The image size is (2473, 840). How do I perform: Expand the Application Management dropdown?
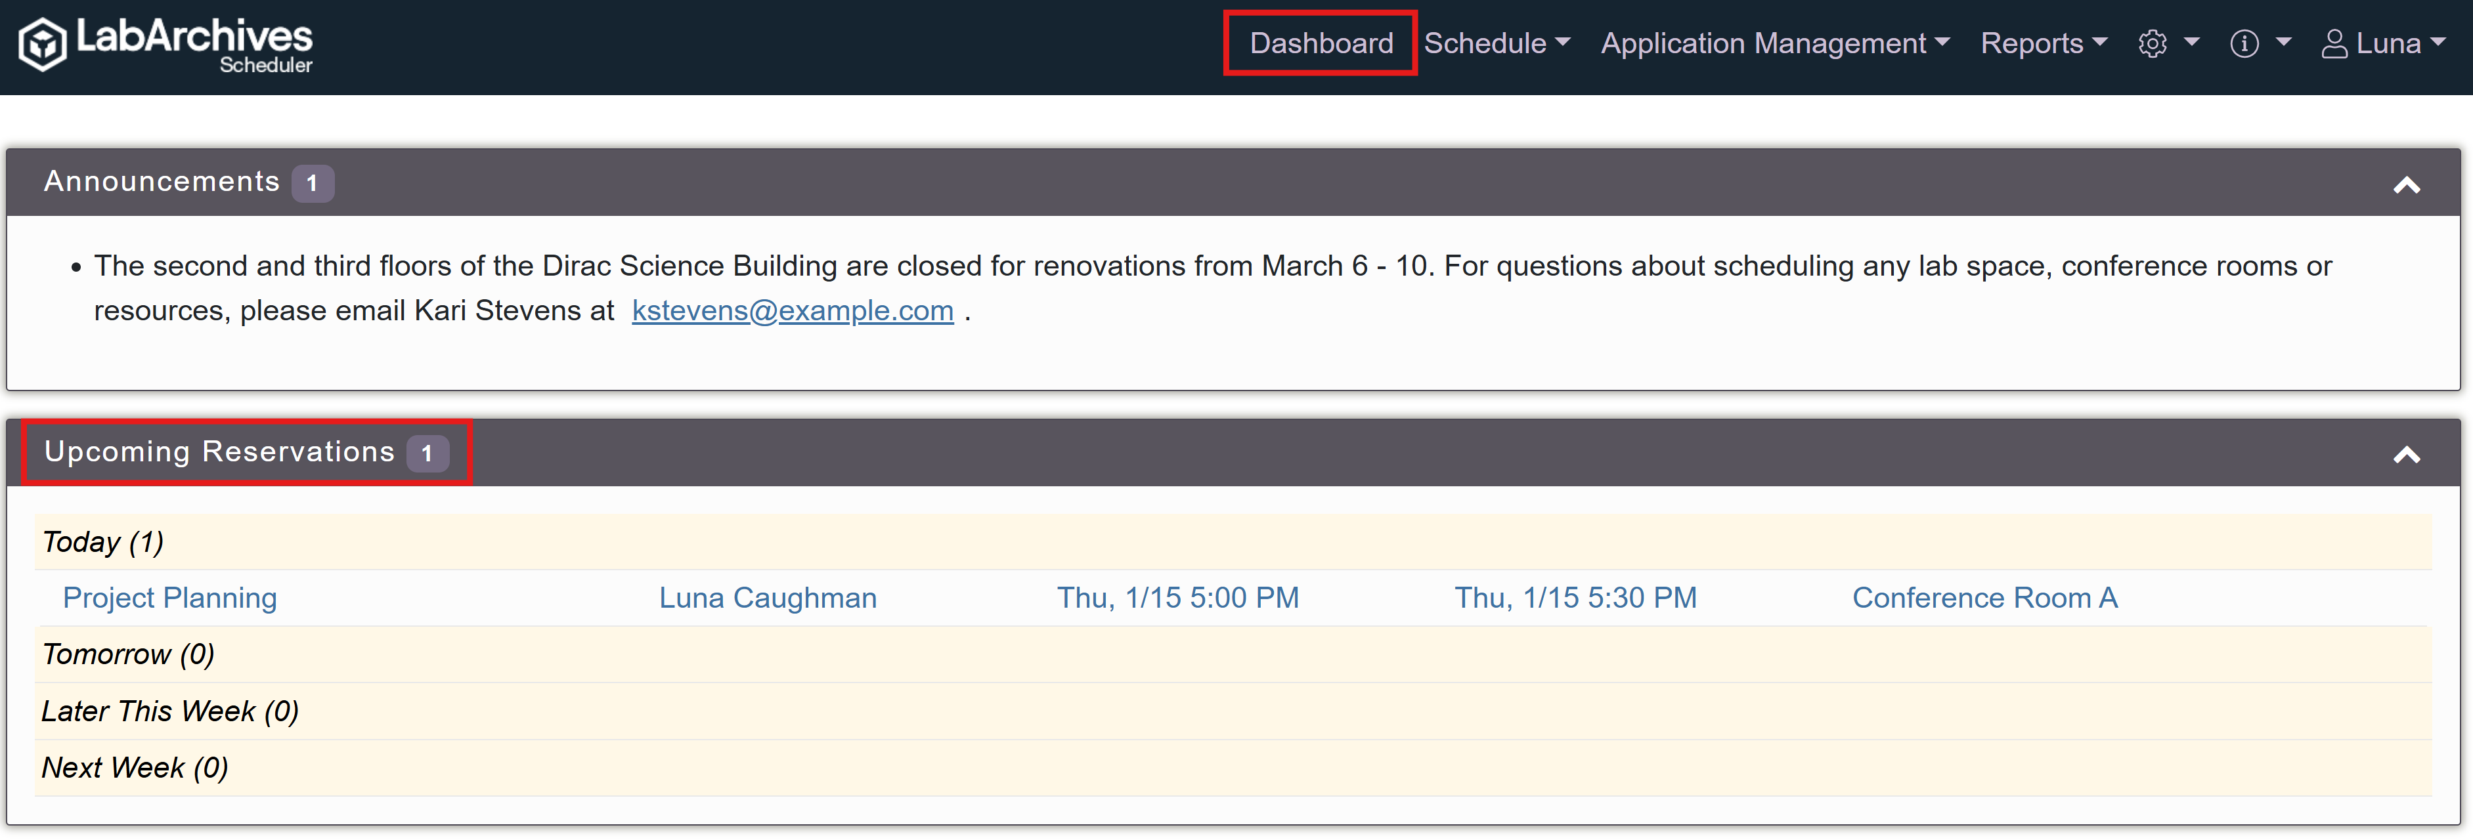(x=1774, y=44)
